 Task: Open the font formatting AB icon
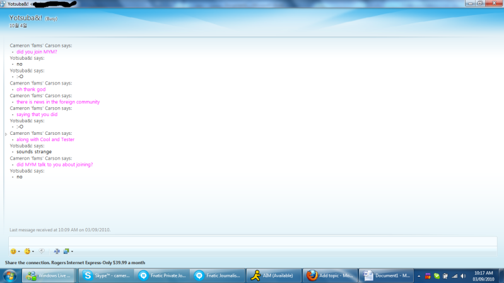tap(57, 251)
